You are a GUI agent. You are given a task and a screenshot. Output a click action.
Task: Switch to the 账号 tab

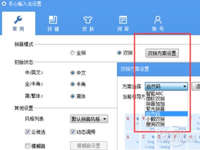coord(158,24)
